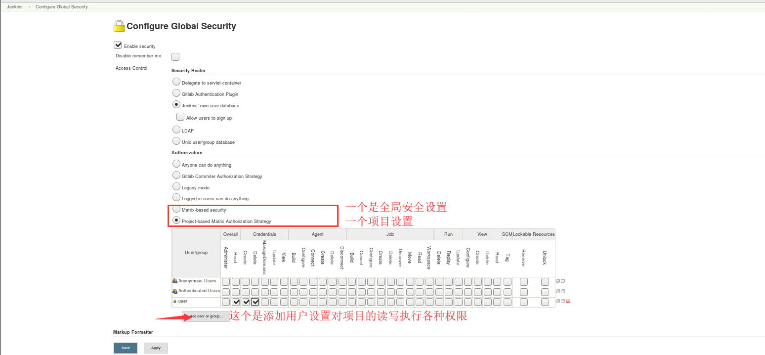The width and height of the screenshot is (765, 355).
Task: Check Credentials ManageDomains for user row
Action: [265, 302]
